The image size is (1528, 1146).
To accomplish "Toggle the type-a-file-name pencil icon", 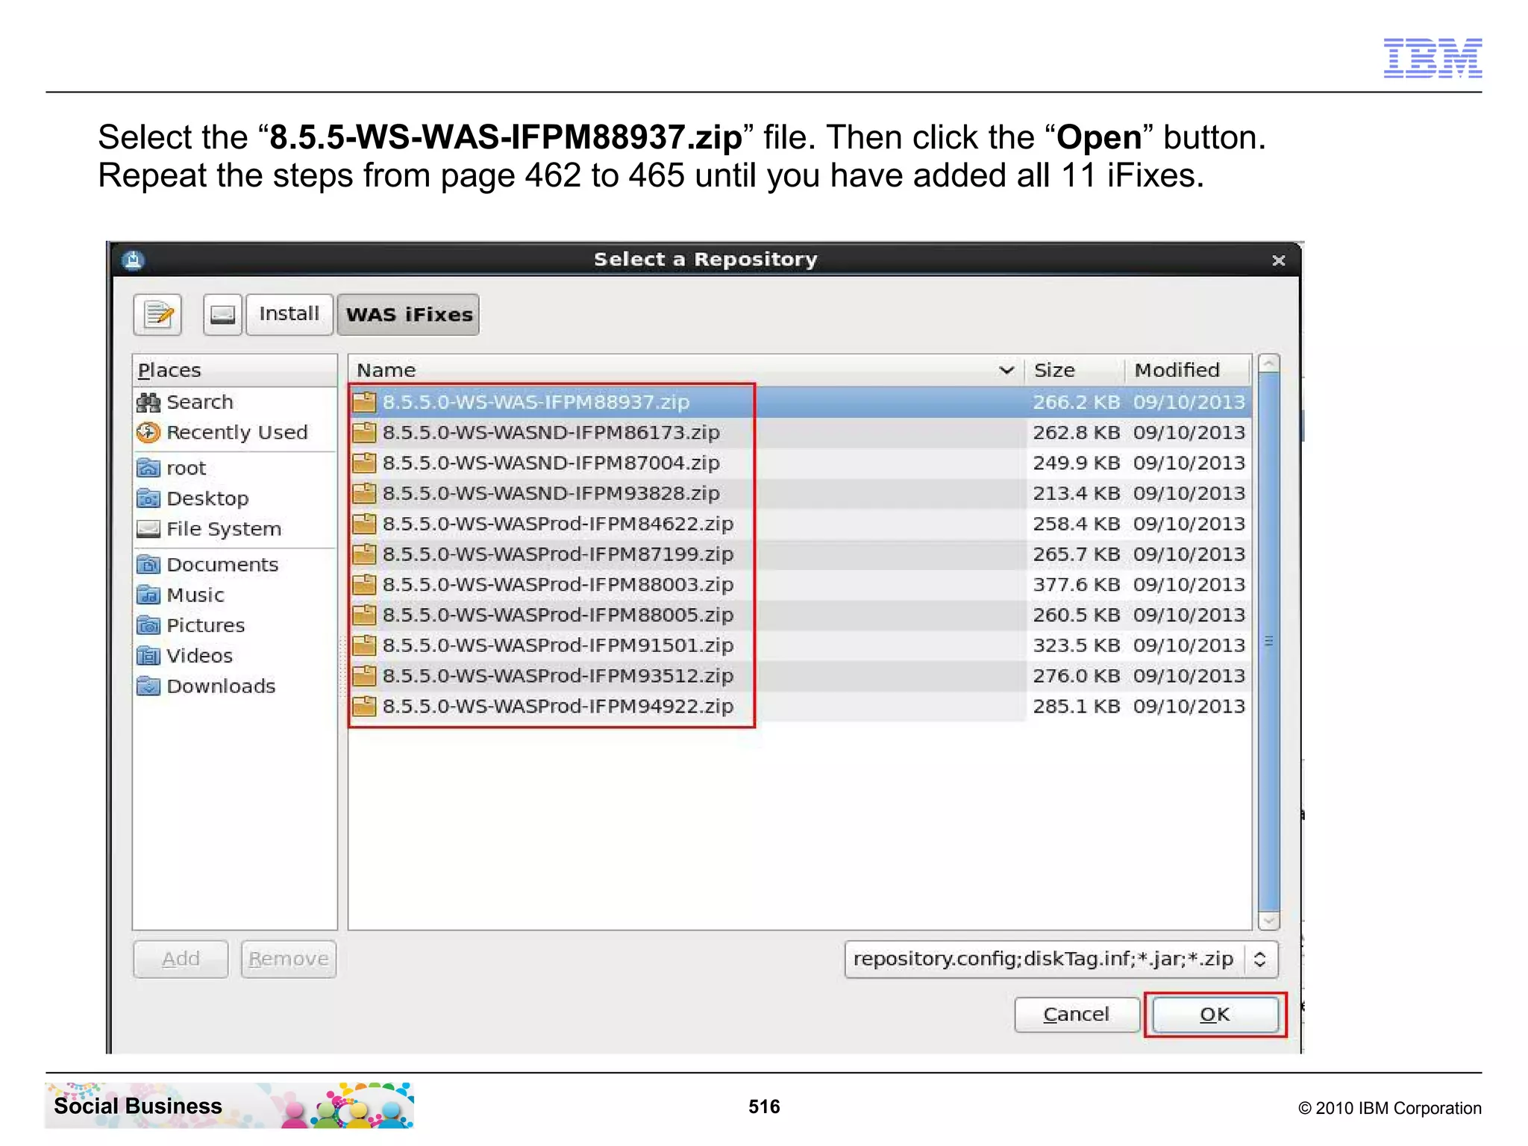I will (x=157, y=314).
